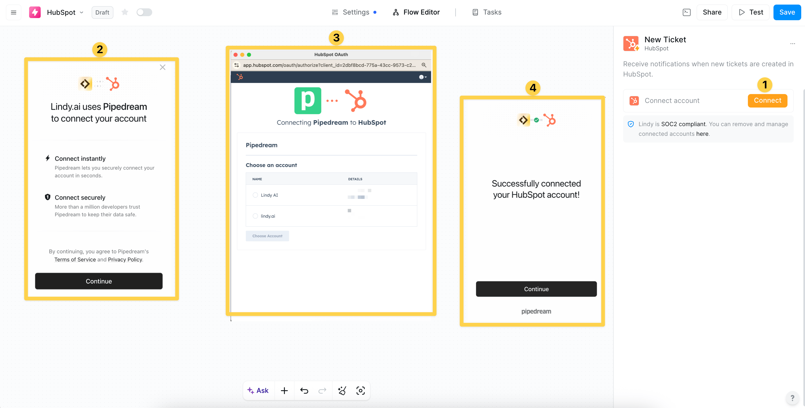This screenshot has width=805, height=408.
Task: Click the pink Lindy lightning logo
Action: (x=35, y=12)
